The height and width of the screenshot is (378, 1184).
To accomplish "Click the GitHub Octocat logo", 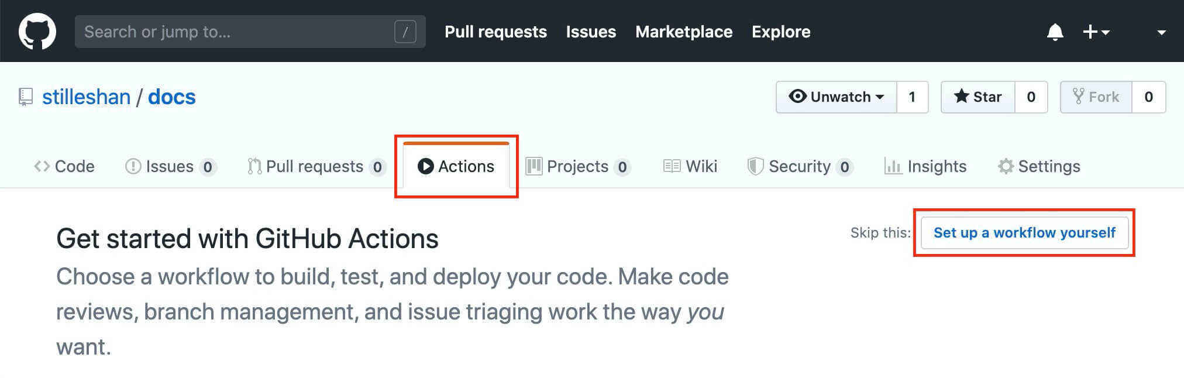I will click(37, 32).
